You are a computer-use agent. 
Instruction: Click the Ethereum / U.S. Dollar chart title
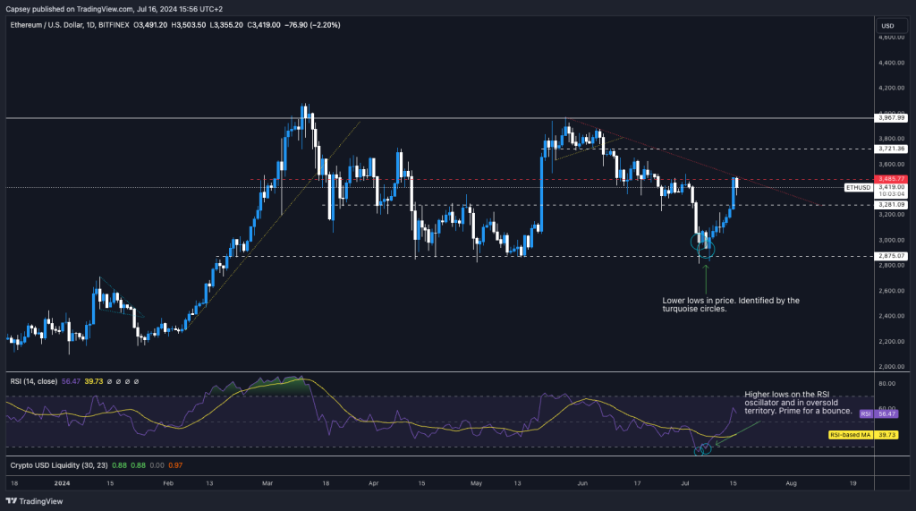pos(54,26)
